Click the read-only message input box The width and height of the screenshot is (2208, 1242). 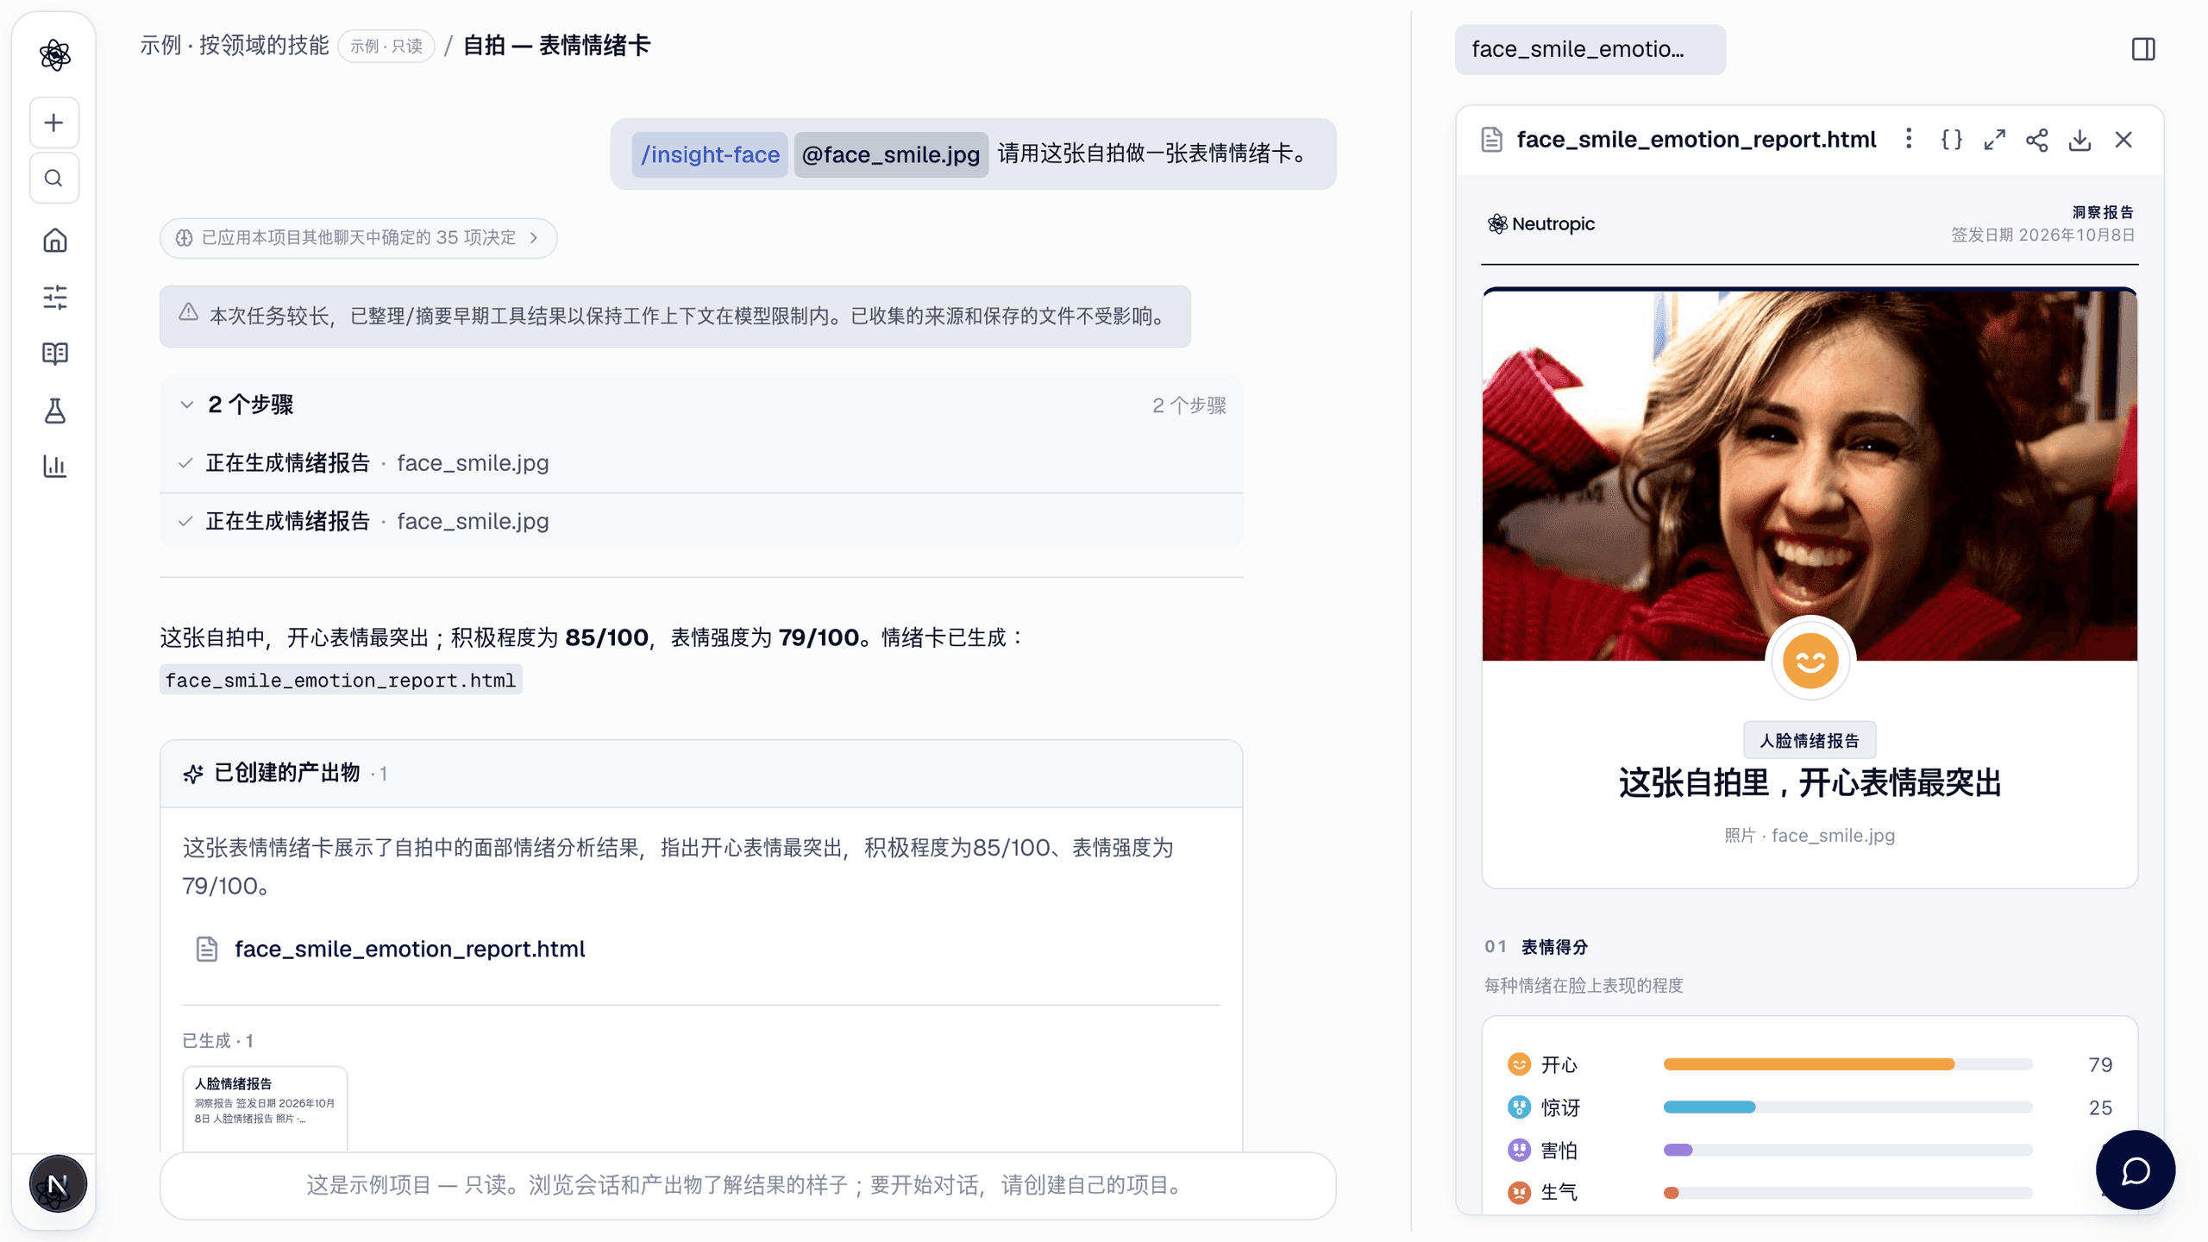click(x=748, y=1185)
